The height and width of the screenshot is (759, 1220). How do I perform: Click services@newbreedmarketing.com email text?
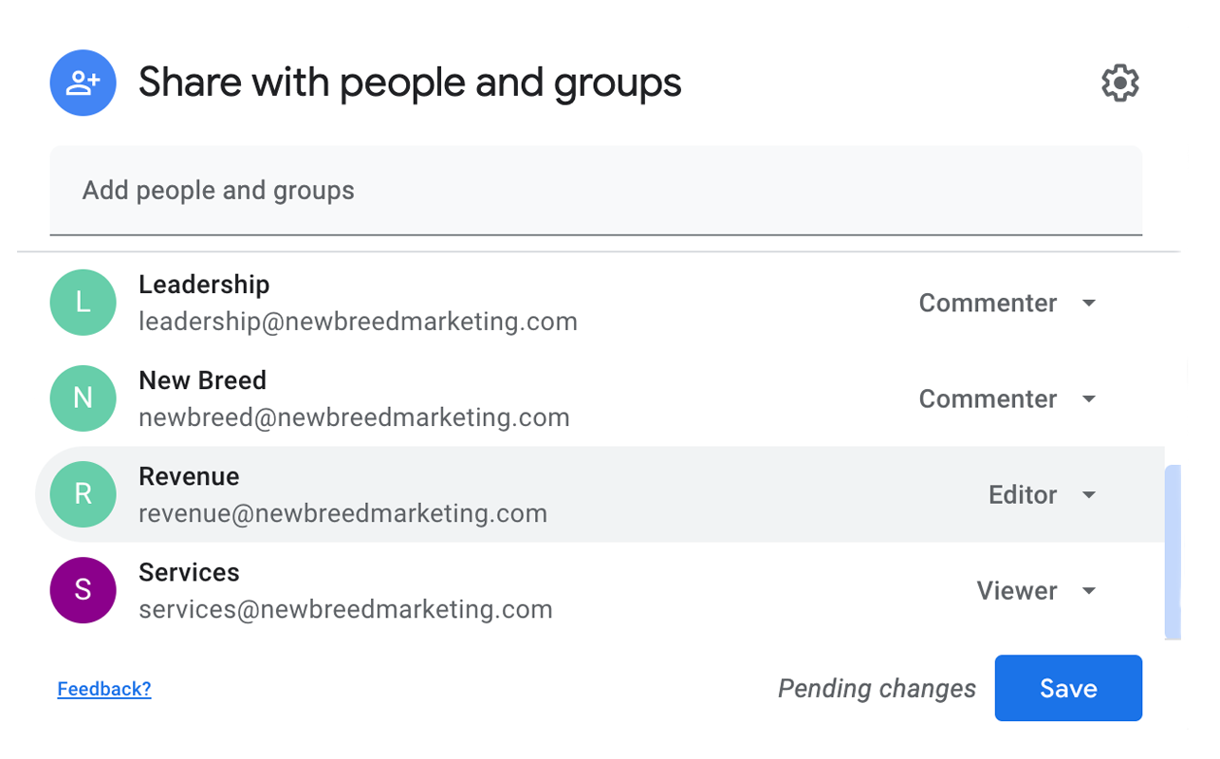[x=345, y=610]
